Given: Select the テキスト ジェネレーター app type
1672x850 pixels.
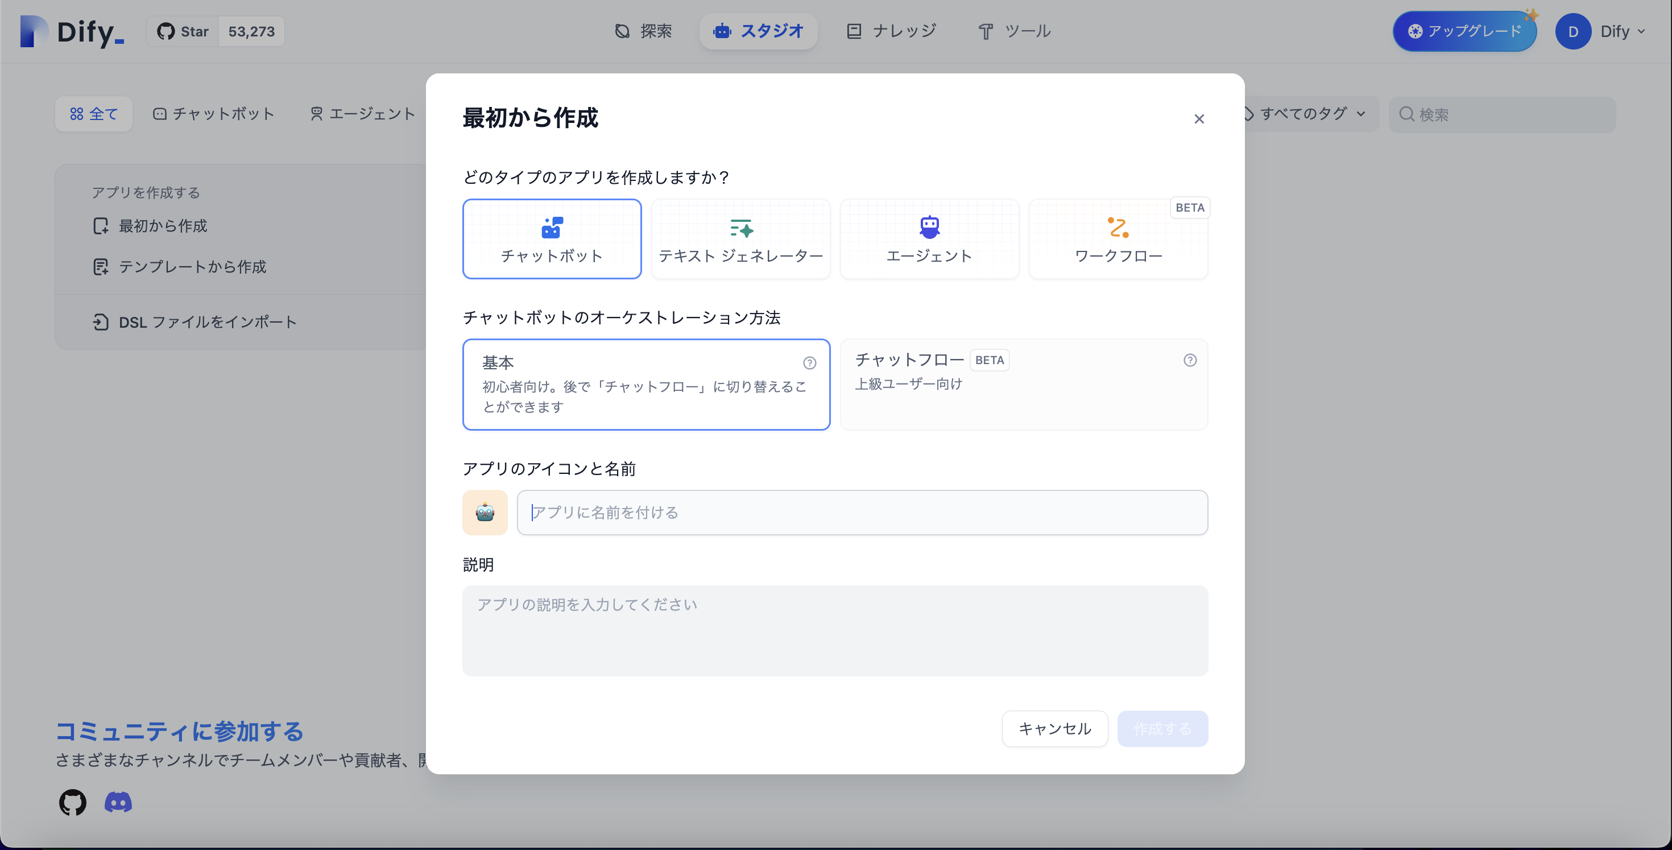Looking at the screenshot, I should (740, 238).
